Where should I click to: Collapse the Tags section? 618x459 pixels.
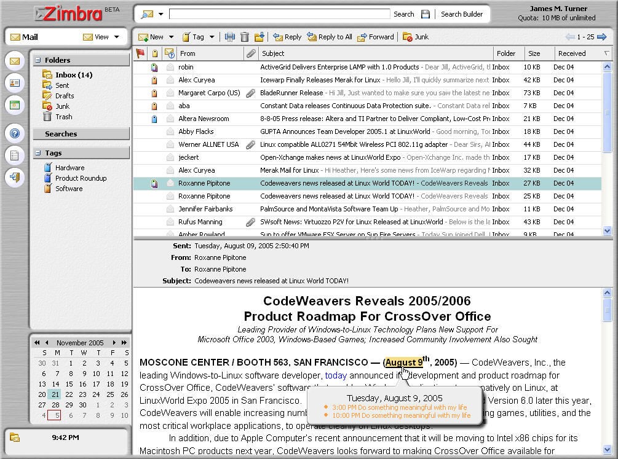pyautogui.click(x=38, y=153)
